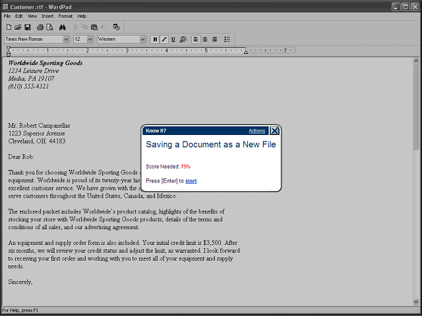Click the first-line indent marker on ruler
Screen dimensions: 422x316
9,48
